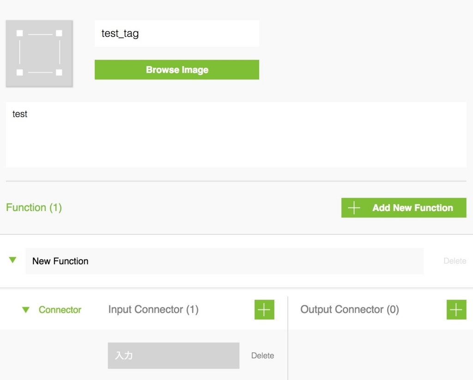
Task: Delete the New Function entry
Action: tap(455, 261)
